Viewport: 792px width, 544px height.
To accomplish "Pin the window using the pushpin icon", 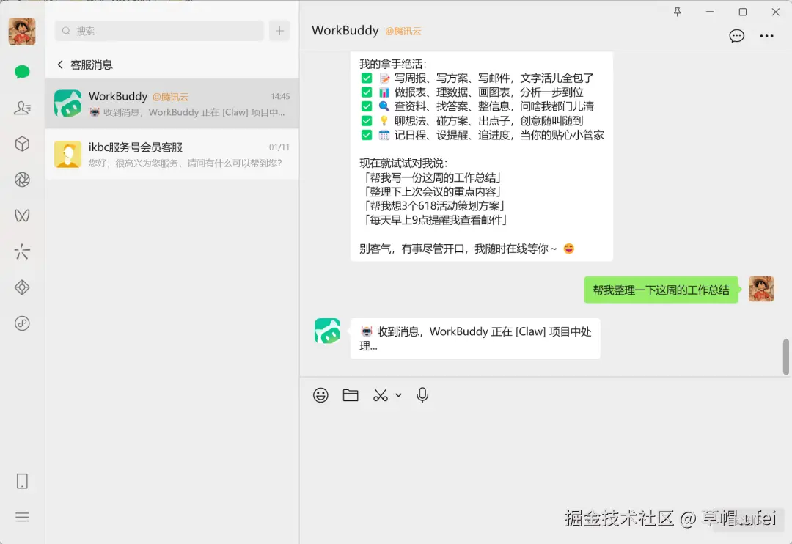I will pos(678,12).
